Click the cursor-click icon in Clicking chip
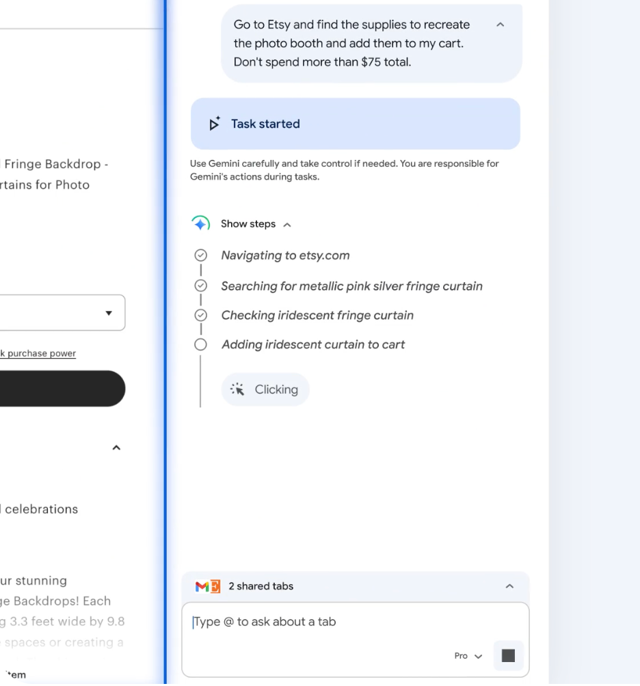This screenshot has height=686, width=640. coord(237,389)
